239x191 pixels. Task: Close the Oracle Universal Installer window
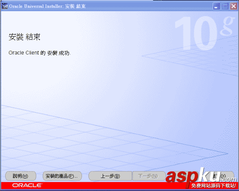click(x=233, y=6)
